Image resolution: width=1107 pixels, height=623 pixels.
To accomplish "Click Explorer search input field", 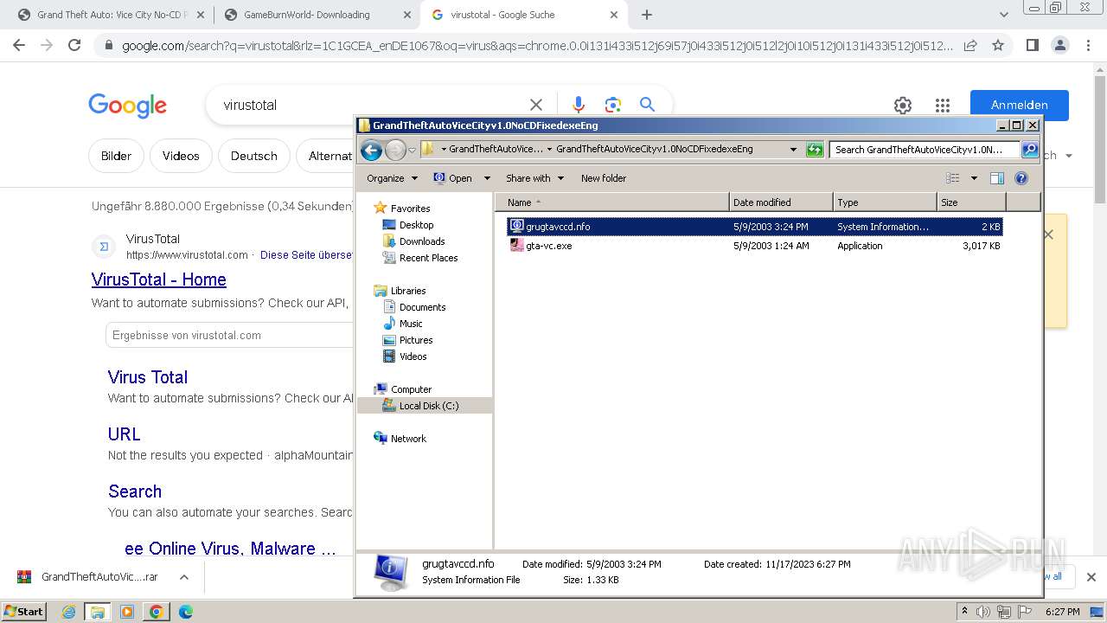I will [x=925, y=150].
